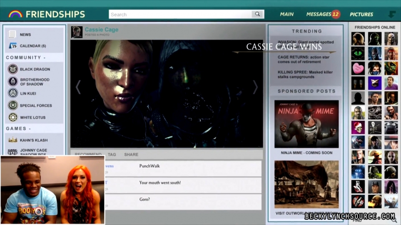Go to the Main tab
This screenshot has width=401, height=225.
pyautogui.click(x=286, y=14)
